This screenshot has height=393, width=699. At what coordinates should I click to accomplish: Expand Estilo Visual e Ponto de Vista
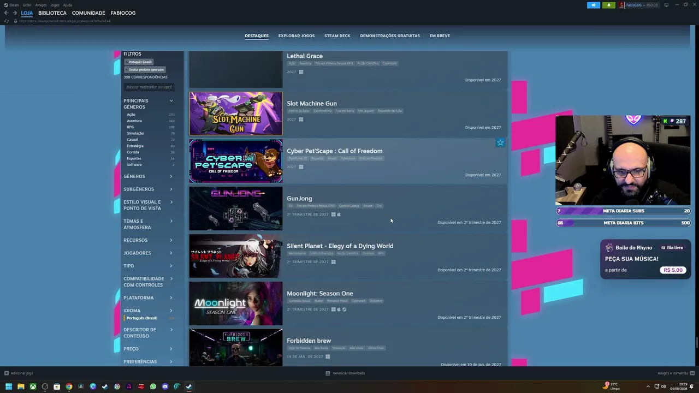click(x=148, y=205)
